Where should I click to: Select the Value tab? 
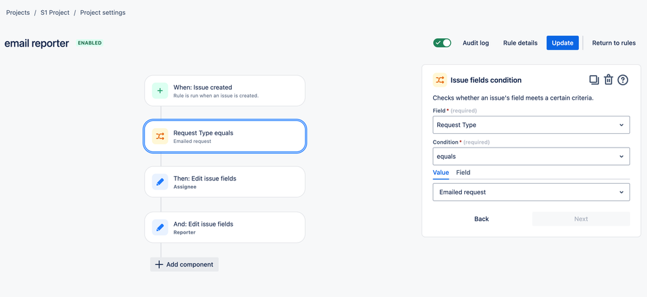[x=440, y=173]
